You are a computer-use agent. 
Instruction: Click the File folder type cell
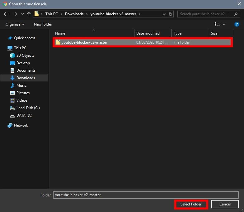pyautogui.click(x=182, y=42)
